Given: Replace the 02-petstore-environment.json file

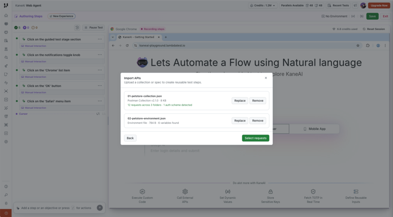Looking at the screenshot, I should 240,121.
